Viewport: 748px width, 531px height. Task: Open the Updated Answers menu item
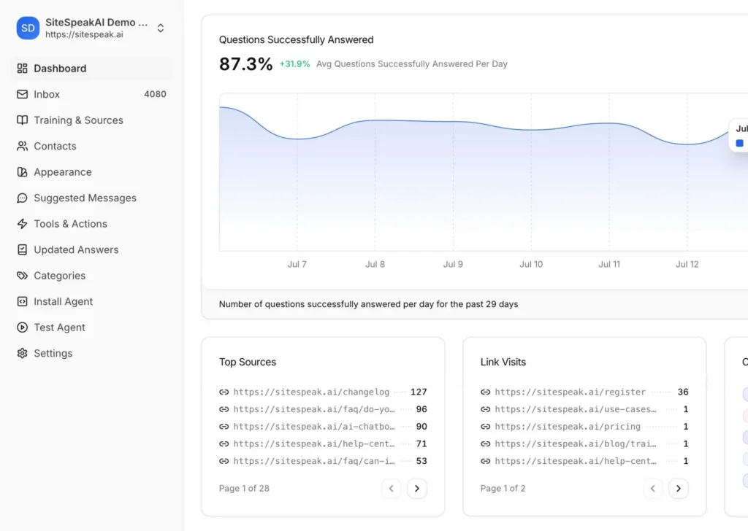point(91,249)
